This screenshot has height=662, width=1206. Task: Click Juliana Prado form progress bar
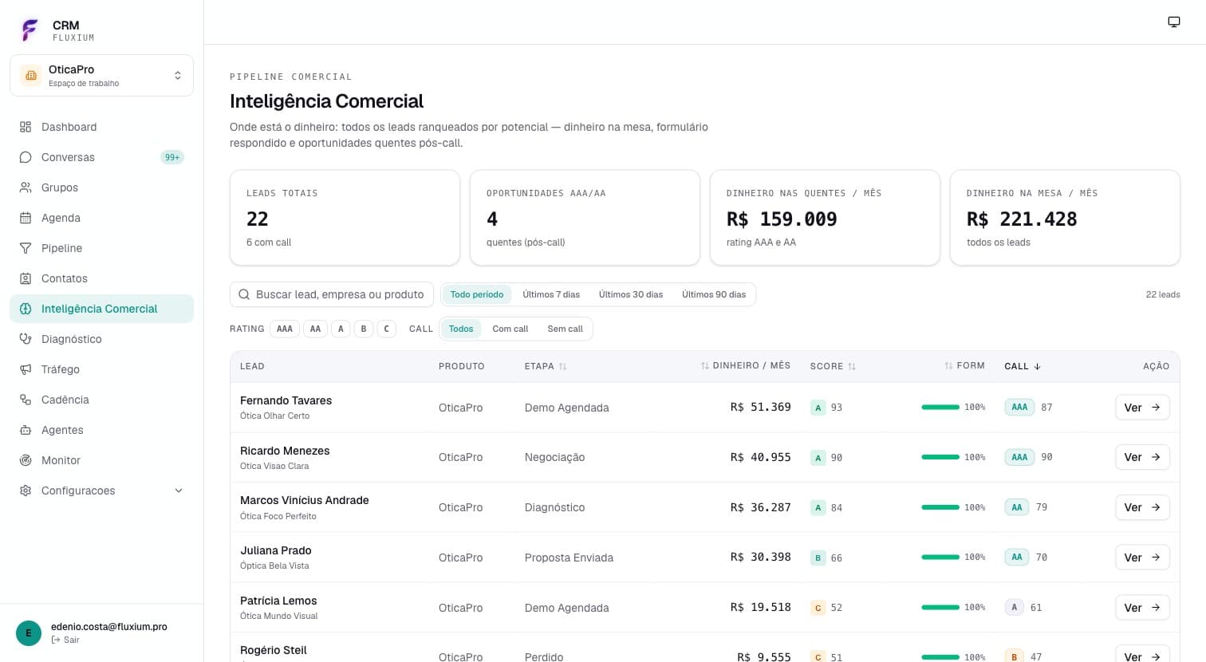[940, 557]
